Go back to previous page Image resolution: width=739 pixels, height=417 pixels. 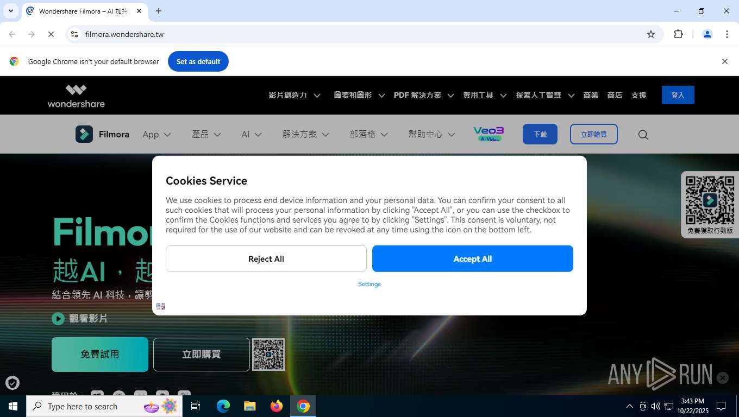[12, 34]
